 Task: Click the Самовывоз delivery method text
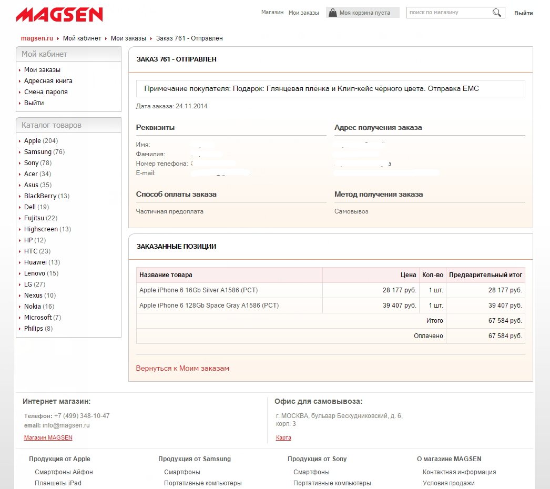(x=351, y=211)
